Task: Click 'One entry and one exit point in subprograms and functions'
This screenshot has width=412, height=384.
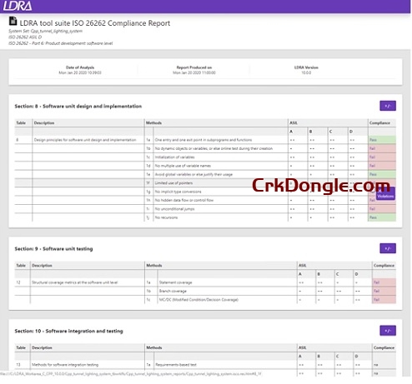Action: click(203, 140)
